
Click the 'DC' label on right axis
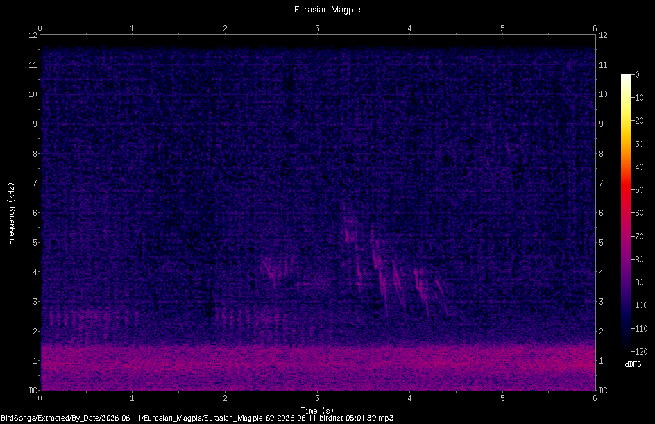point(603,391)
